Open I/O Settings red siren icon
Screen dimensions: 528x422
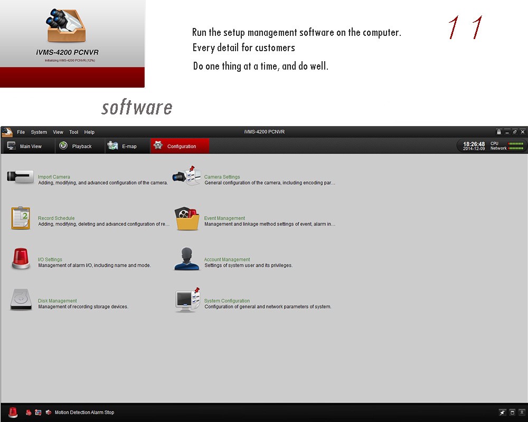click(20, 259)
